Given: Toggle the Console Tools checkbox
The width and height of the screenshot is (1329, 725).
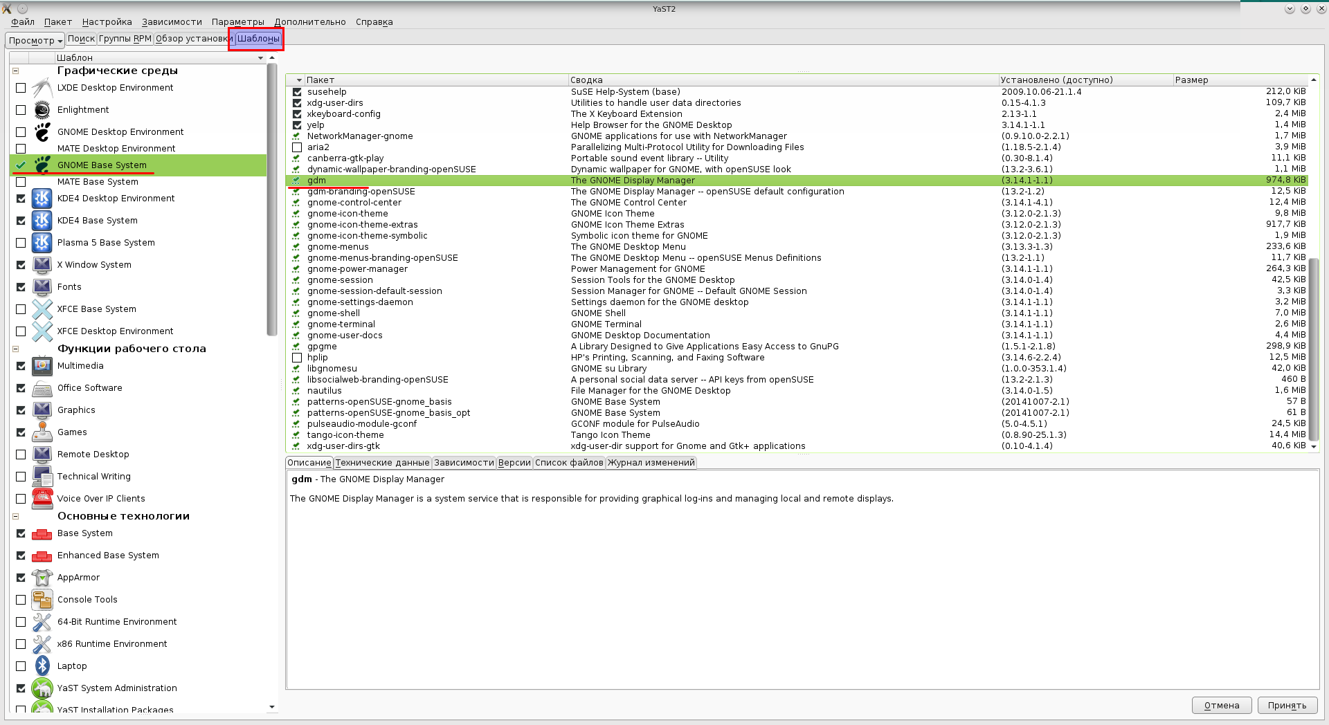Looking at the screenshot, I should [x=21, y=600].
